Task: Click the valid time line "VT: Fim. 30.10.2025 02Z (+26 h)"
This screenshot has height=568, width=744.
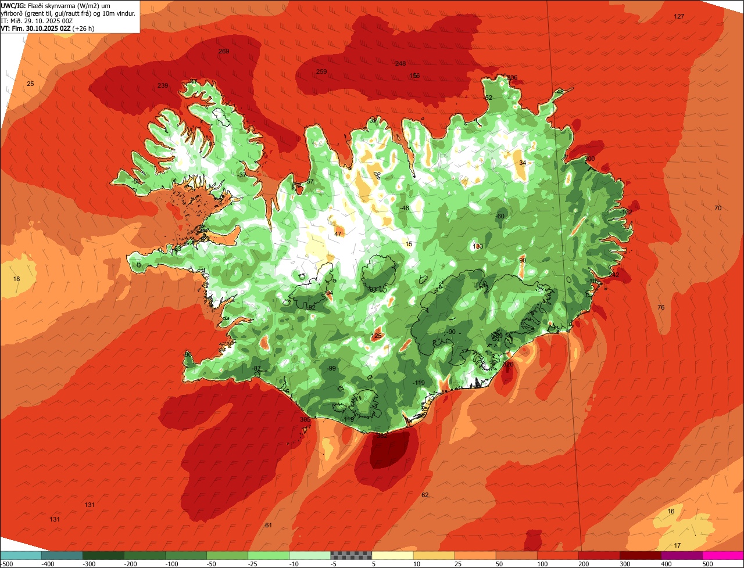Action: point(48,28)
